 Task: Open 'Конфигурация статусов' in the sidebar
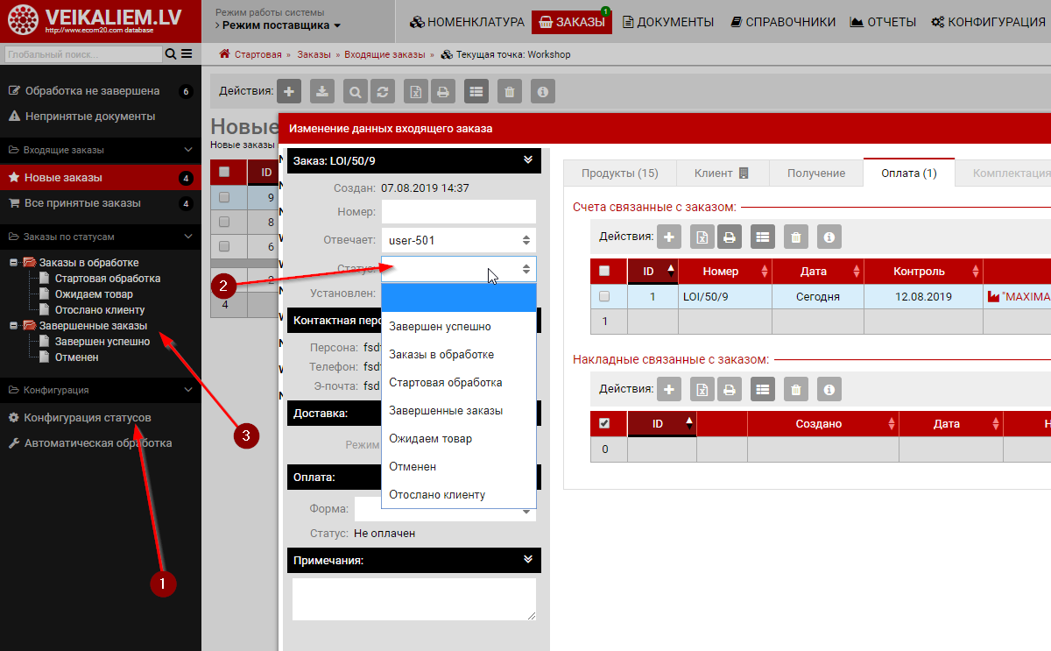tap(87, 417)
